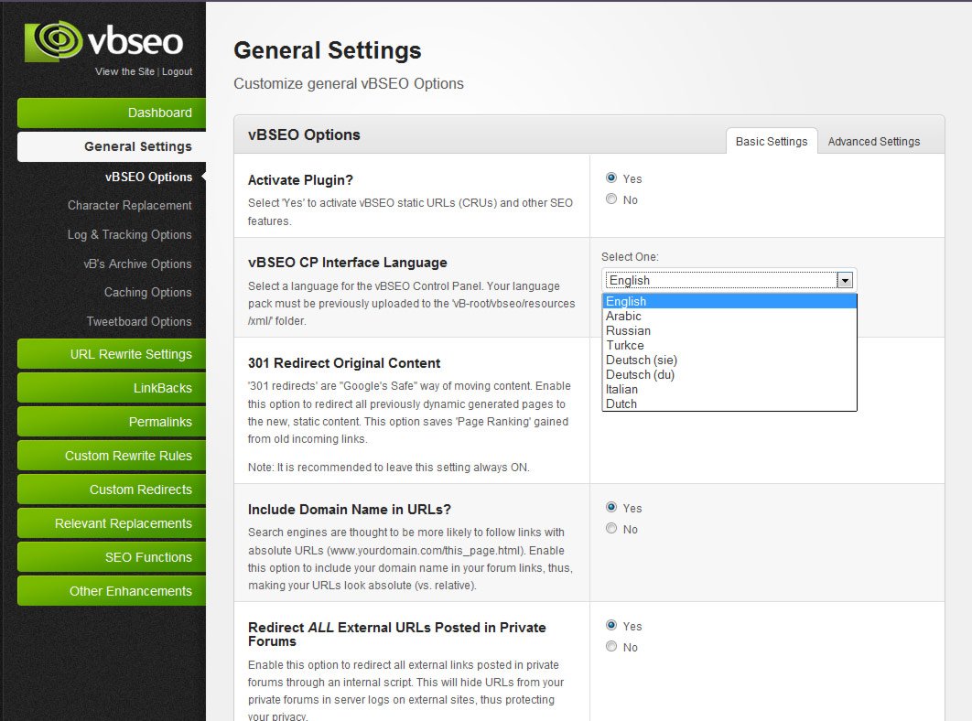This screenshot has height=721, width=972.
Task: Select Yes for Include Domain Name in URLs
Action: pos(611,507)
